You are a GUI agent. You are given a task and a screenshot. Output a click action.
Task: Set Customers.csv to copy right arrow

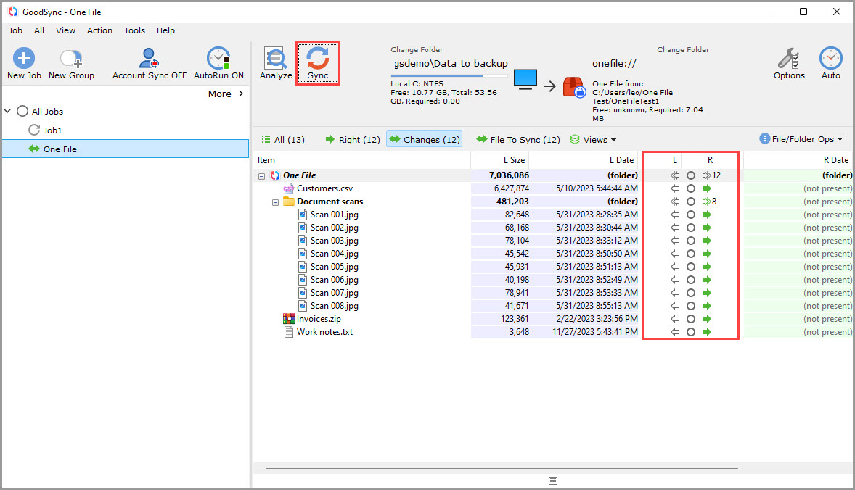click(707, 188)
